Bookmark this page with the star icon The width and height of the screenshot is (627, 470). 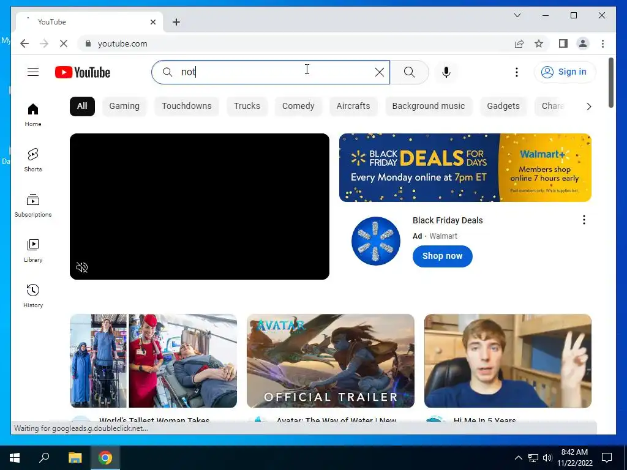(x=539, y=43)
